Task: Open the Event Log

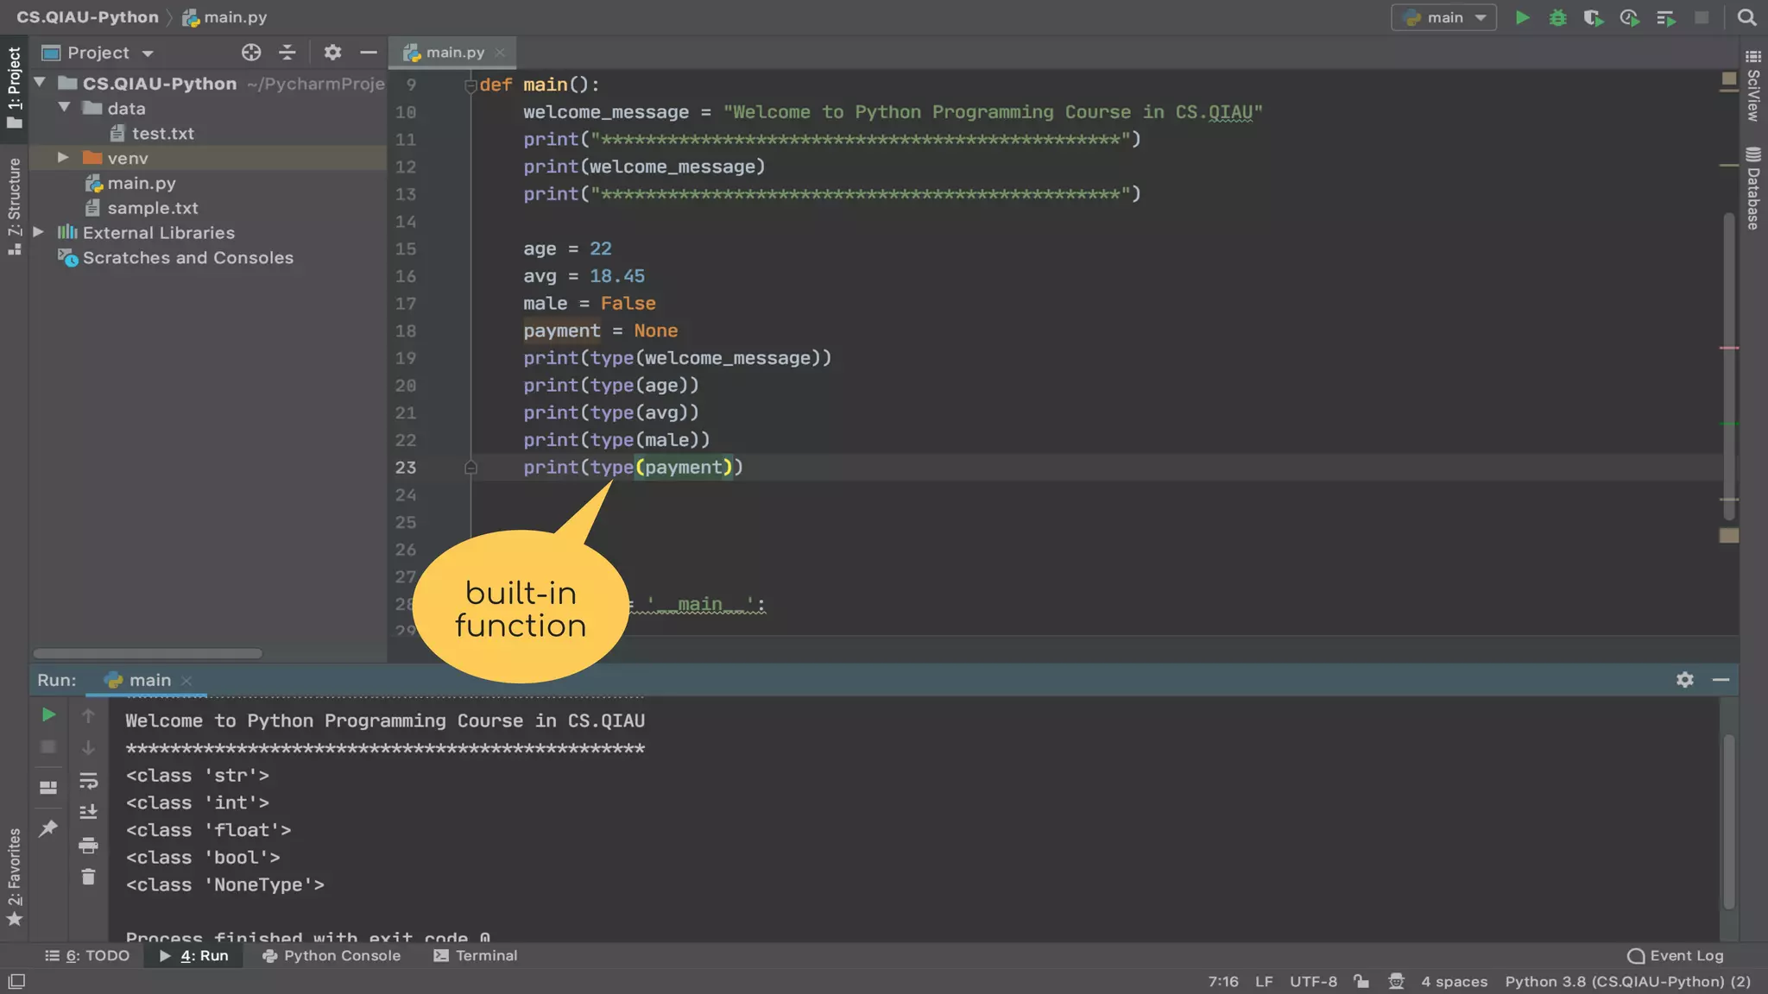Action: pos(1676,955)
